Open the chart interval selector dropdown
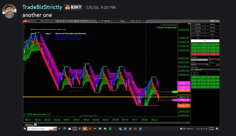This screenshot has width=236, height=136. [x=49, y=21]
